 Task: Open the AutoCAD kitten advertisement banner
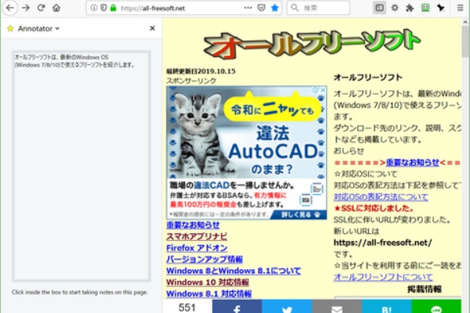pyautogui.click(x=247, y=153)
